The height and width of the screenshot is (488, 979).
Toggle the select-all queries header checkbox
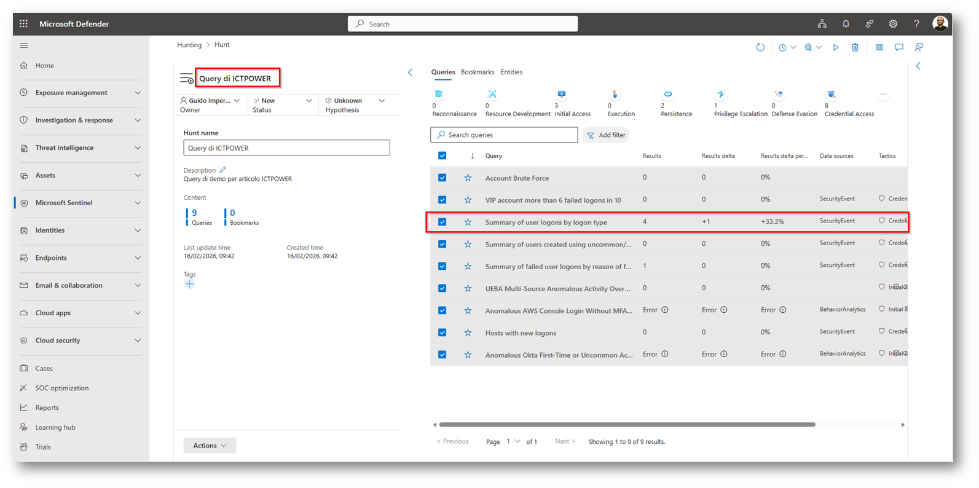tap(442, 156)
